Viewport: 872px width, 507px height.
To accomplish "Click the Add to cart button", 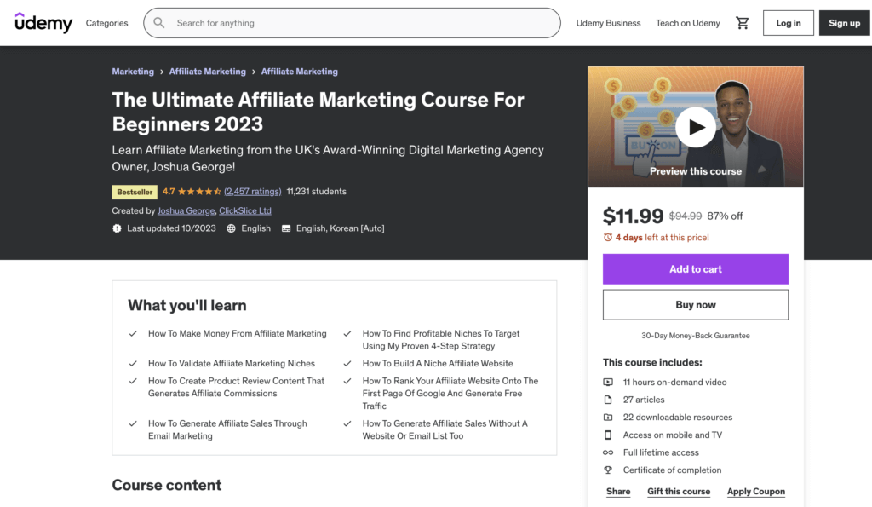I will pyautogui.click(x=695, y=268).
